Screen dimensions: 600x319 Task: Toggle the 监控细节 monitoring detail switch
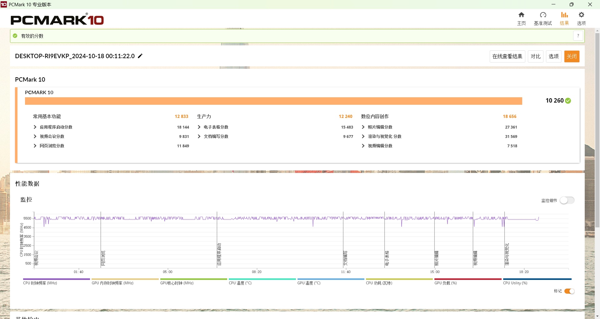pos(567,200)
